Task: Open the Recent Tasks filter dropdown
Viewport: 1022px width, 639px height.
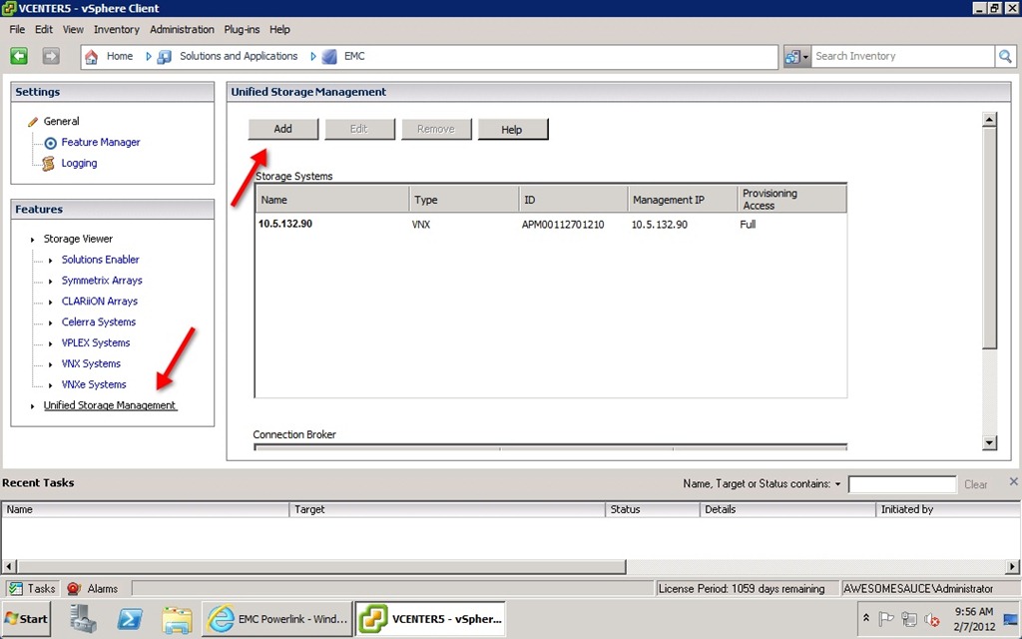Action: pyautogui.click(x=837, y=484)
